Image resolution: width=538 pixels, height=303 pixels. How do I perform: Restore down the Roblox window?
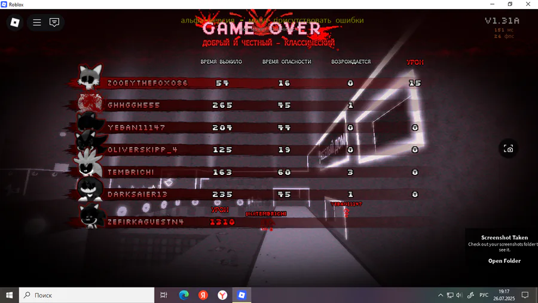[x=511, y=4]
